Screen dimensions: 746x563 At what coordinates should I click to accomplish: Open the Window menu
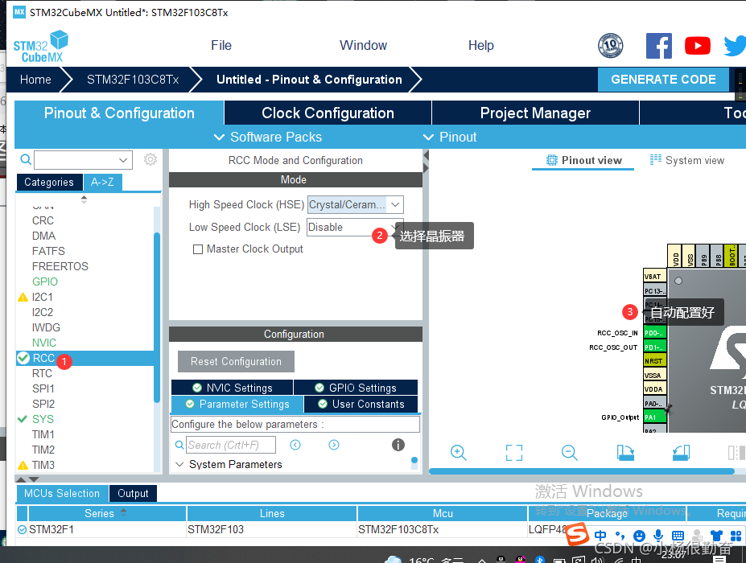(x=363, y=45)
